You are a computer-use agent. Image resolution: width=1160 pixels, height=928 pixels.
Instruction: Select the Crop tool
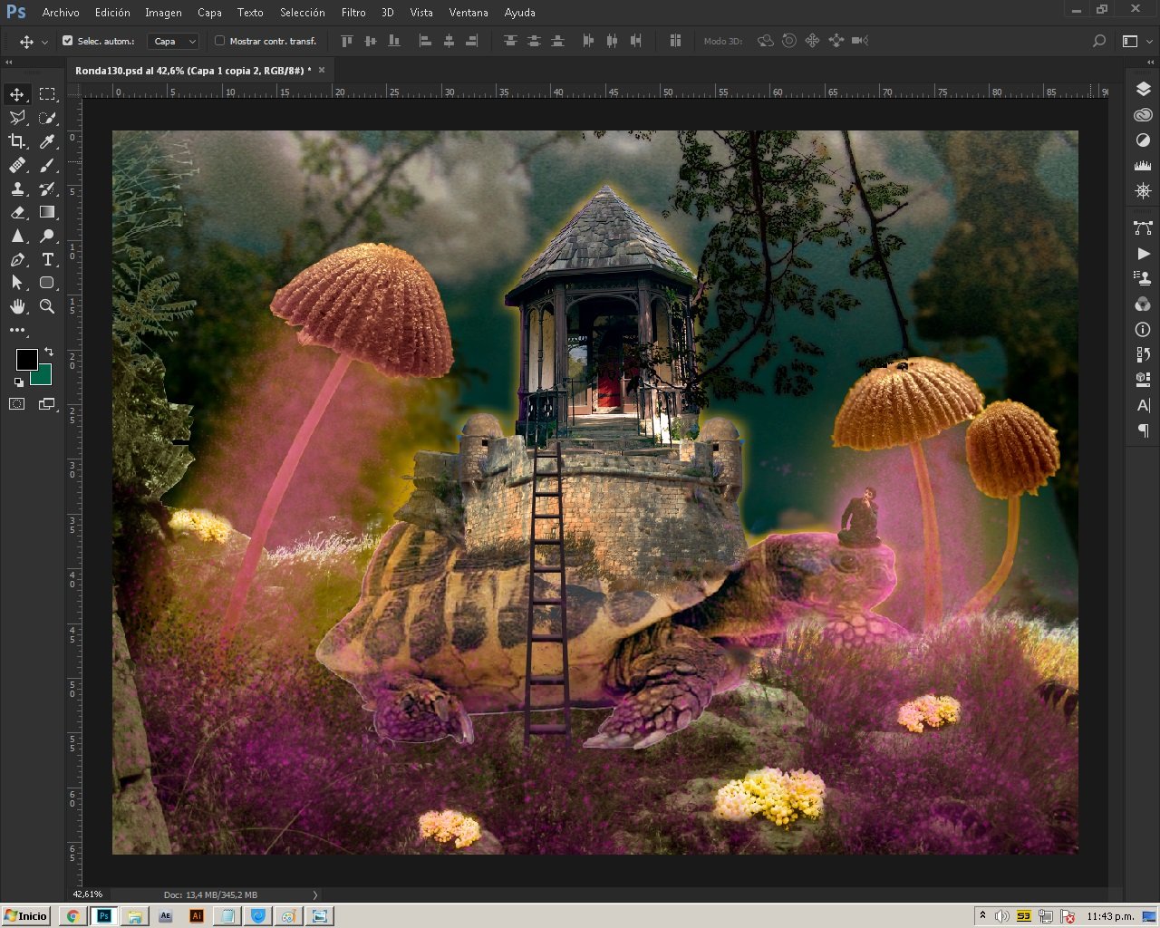click(x=17, y=141)
